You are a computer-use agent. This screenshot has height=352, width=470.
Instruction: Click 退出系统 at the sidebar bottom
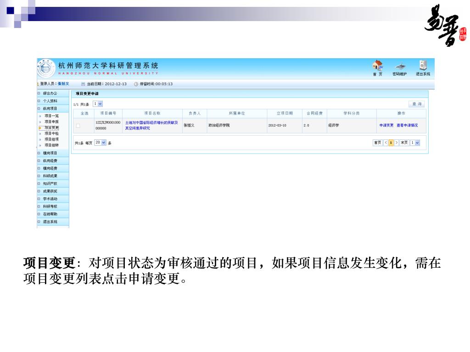(50, 222)
